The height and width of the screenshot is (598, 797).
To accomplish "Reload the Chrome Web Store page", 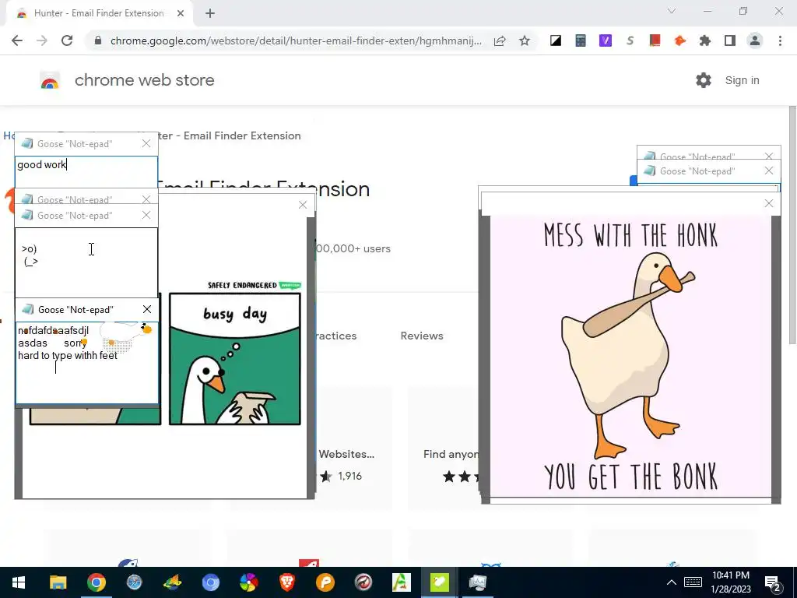I will [x=67, y=40].
